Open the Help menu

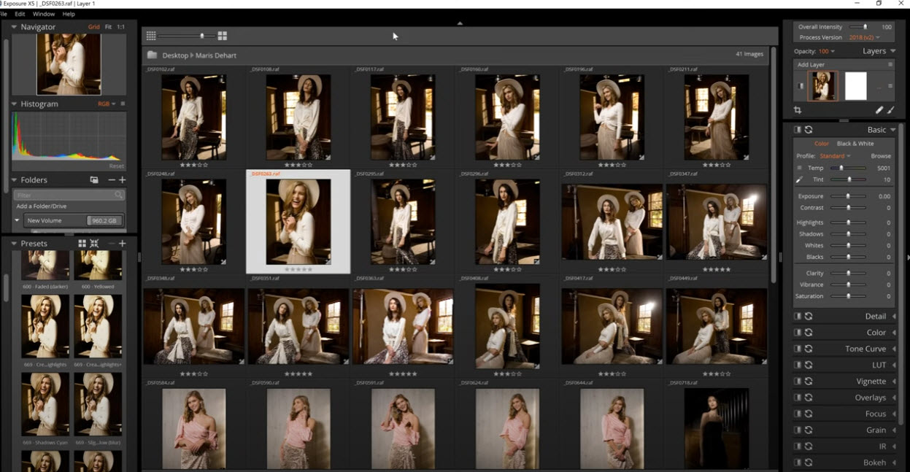pos(69,14)
